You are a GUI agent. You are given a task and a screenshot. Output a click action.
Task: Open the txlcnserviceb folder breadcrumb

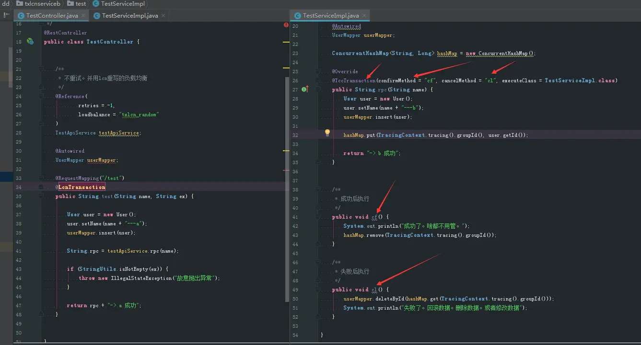(38, 4)
